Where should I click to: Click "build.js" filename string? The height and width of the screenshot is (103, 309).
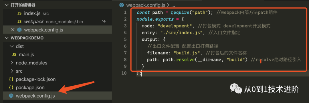[187, 53]
